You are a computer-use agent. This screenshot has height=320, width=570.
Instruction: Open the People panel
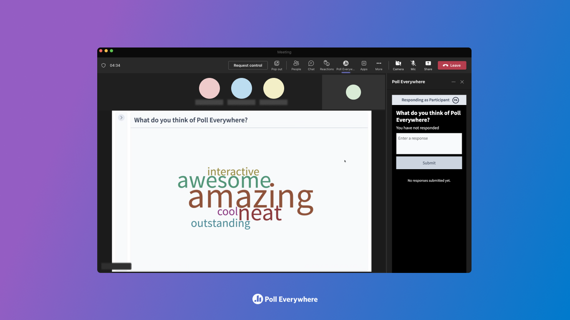point(296,65)
